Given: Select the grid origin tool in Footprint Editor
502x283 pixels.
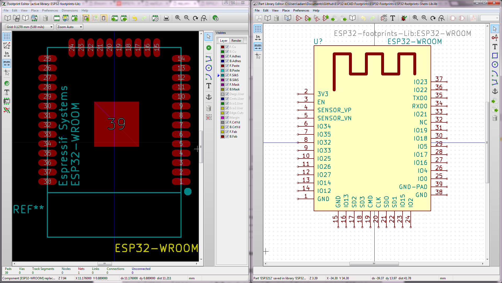Looking at the screenshot, I should 209,117.
